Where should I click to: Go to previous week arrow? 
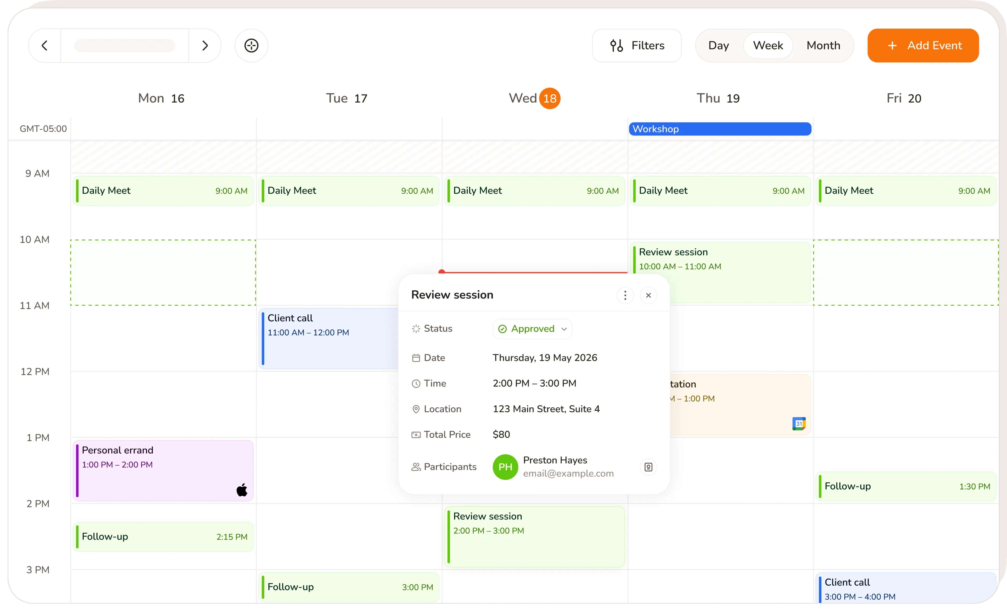pyautogui.click(x=45, y=45)
